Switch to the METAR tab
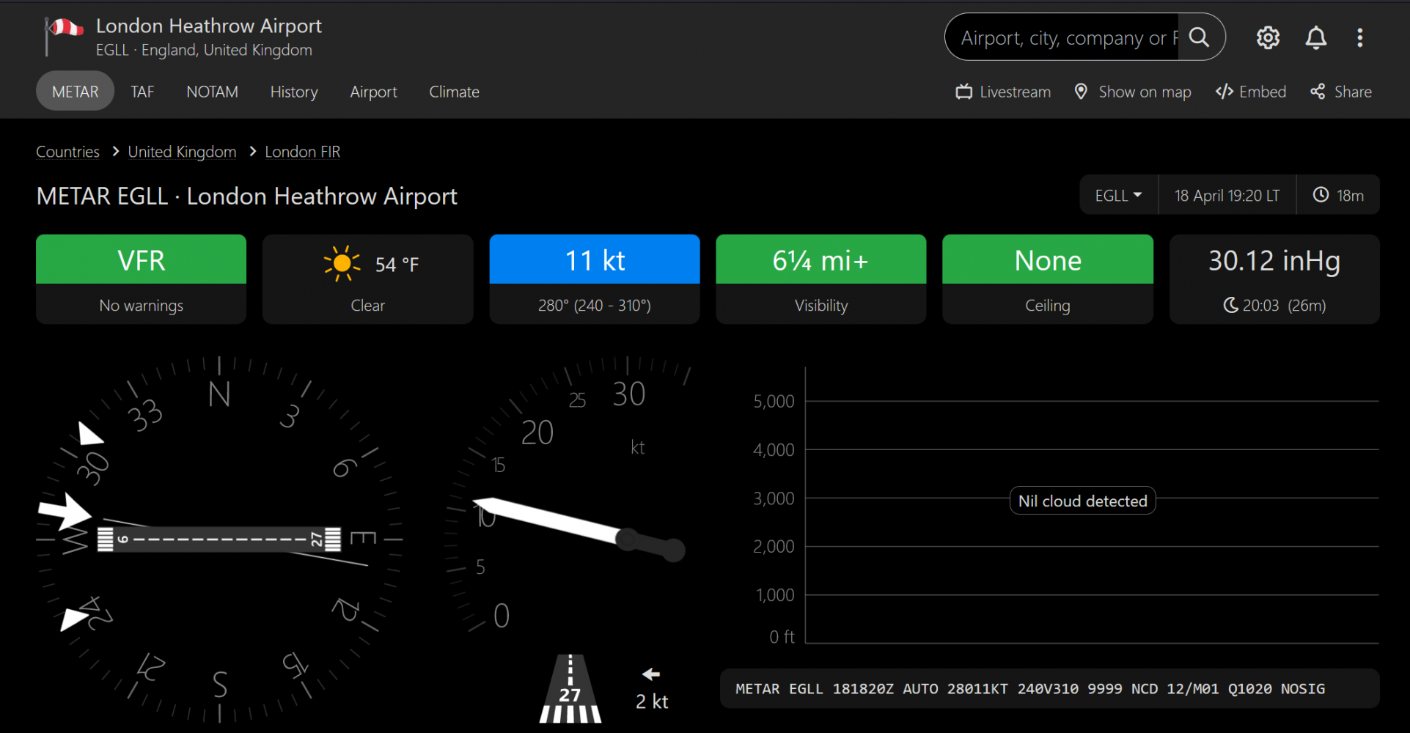Viewport: 1410px width, 733px height. pos(75,91)
